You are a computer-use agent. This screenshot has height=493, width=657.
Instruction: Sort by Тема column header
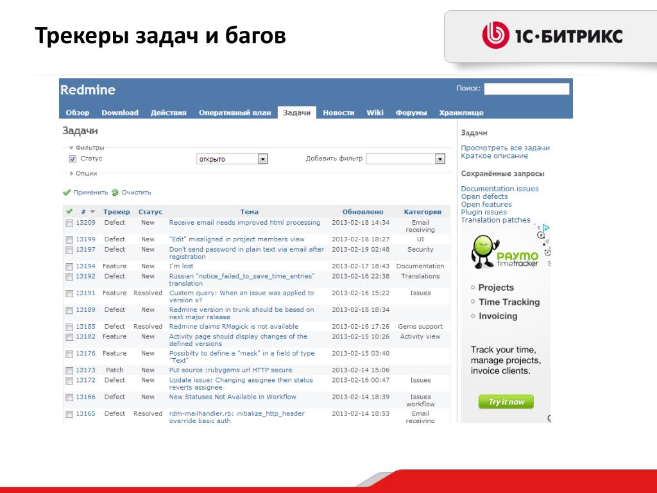click(250, 212)
